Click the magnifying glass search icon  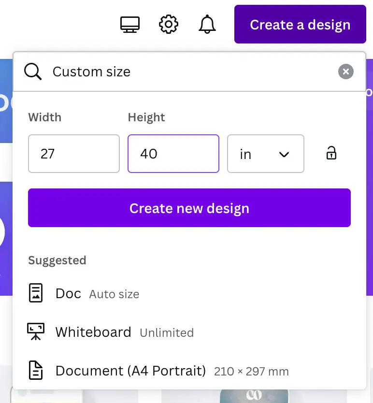pos(33,72)
